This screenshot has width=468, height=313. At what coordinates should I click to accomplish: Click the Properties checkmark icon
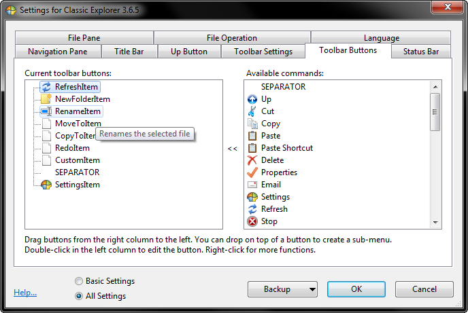click(252, 172)
